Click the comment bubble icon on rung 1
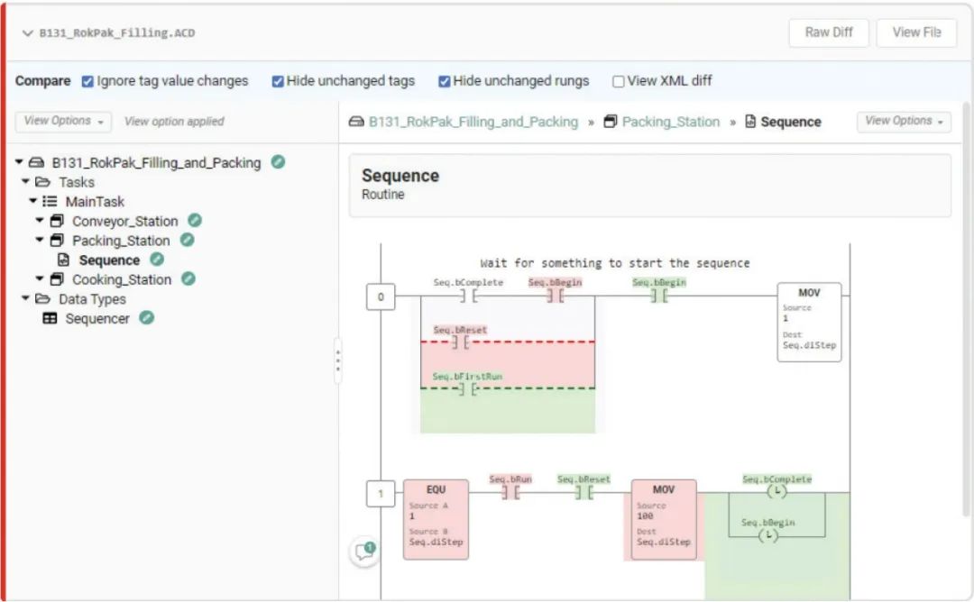Screen dimensions: 974x602 pyautogui.click(x=364, y=552)
